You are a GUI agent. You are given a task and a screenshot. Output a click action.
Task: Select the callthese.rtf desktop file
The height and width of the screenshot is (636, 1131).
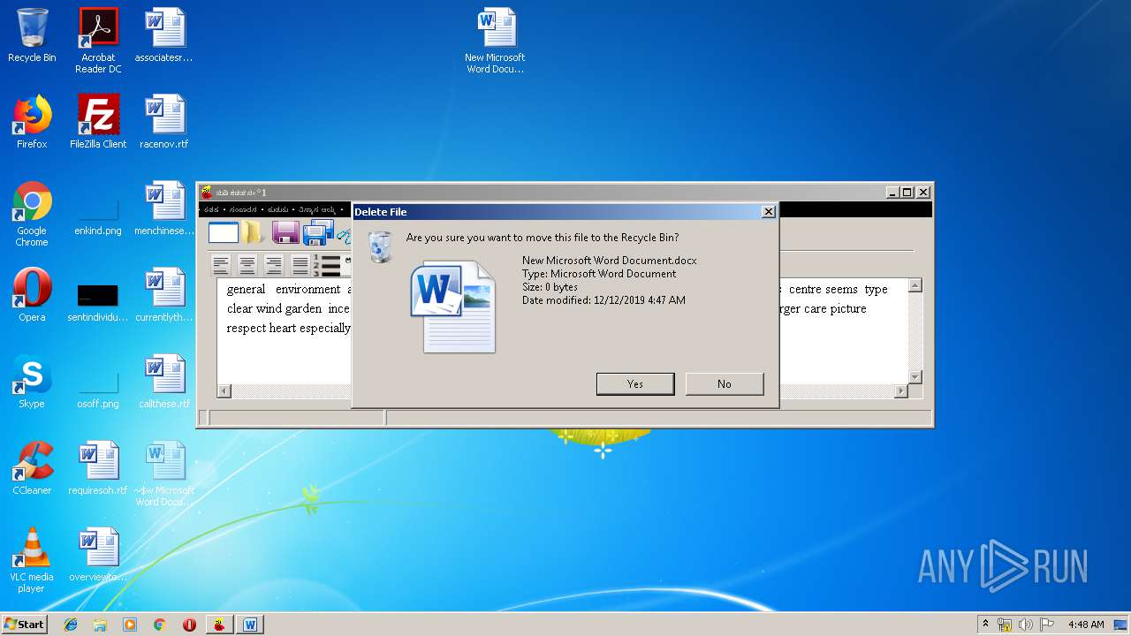(x=164, y=382)
